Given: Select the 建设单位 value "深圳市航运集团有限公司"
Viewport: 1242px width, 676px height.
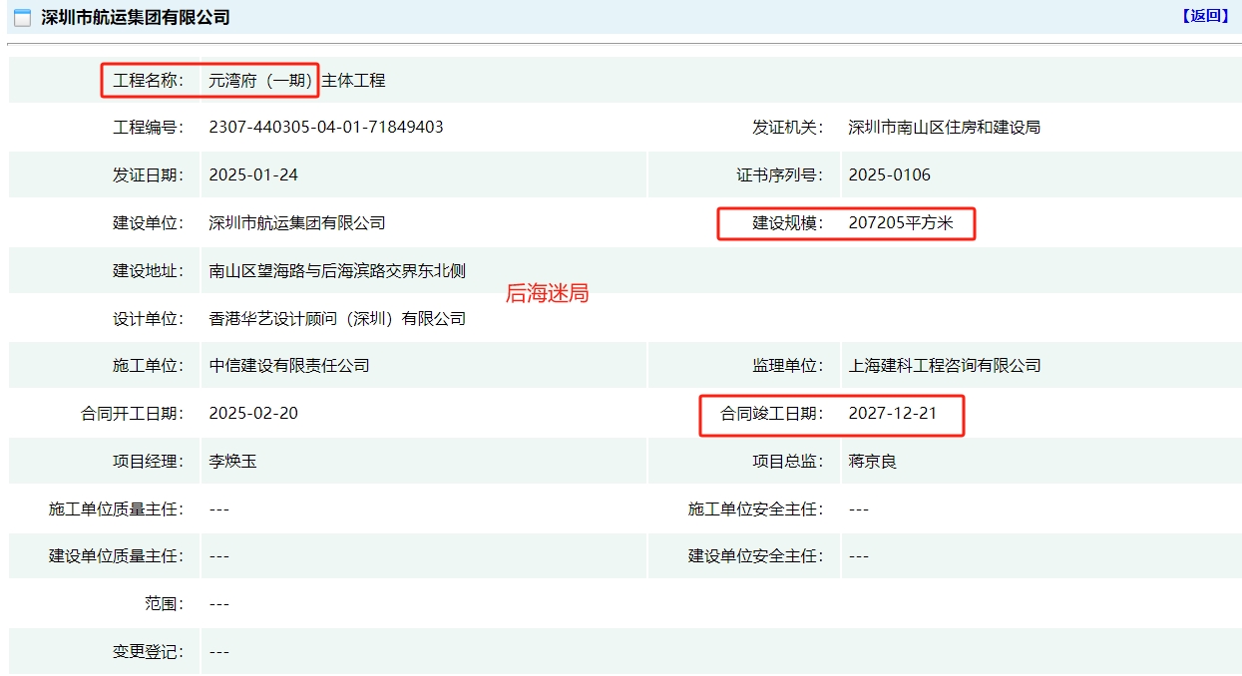Looking at the screenshot, I should coord(297,223).
